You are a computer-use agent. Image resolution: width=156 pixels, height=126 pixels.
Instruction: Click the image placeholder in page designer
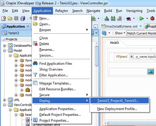coord(151,71)
